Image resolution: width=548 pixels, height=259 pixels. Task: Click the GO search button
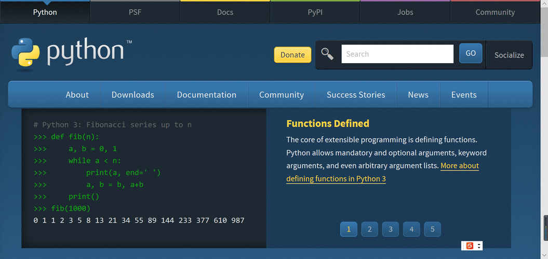click(471, 53)
